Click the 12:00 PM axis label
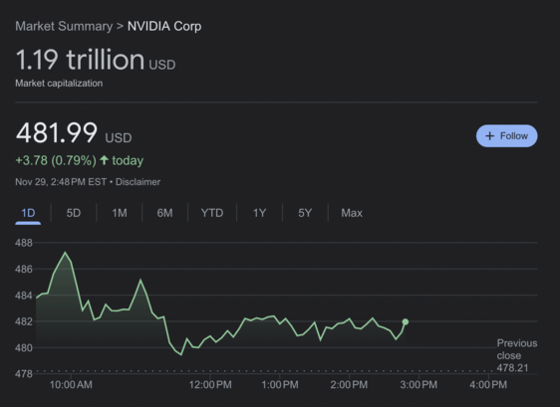 tap(210, 384)
